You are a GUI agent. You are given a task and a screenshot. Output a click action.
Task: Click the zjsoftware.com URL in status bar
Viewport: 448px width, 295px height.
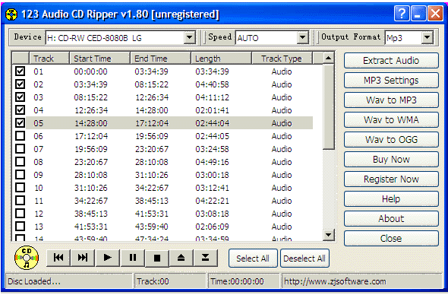(335, 281)
